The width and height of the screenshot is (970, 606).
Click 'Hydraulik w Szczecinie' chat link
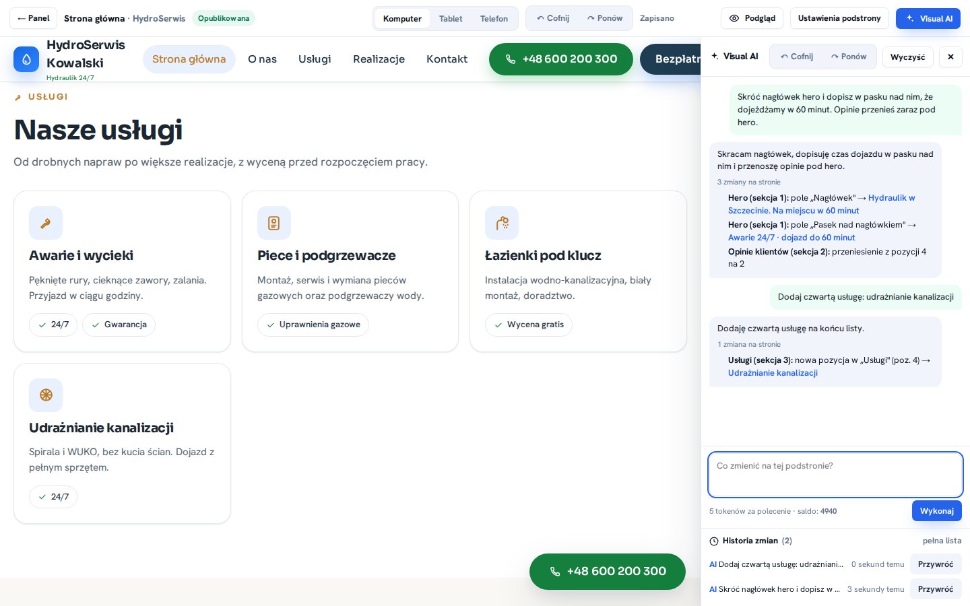tap(821, 204)
